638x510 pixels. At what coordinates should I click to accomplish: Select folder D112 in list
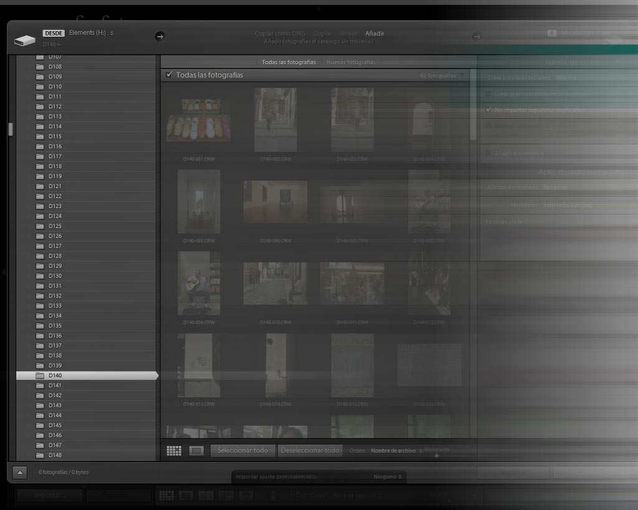(x=86, y=106)
